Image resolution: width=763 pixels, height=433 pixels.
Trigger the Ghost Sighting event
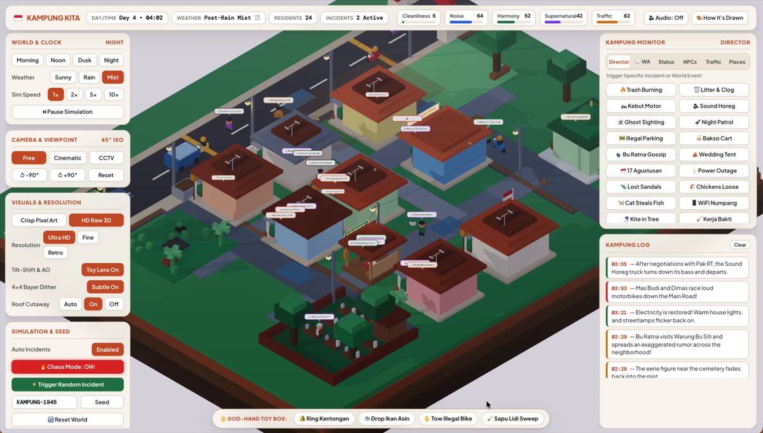point(641,122)
